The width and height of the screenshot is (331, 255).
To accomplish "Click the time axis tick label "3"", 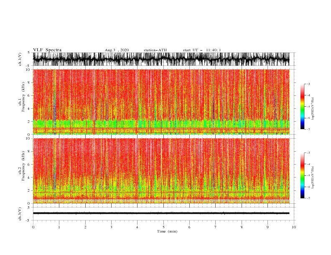I will point(111,227).
